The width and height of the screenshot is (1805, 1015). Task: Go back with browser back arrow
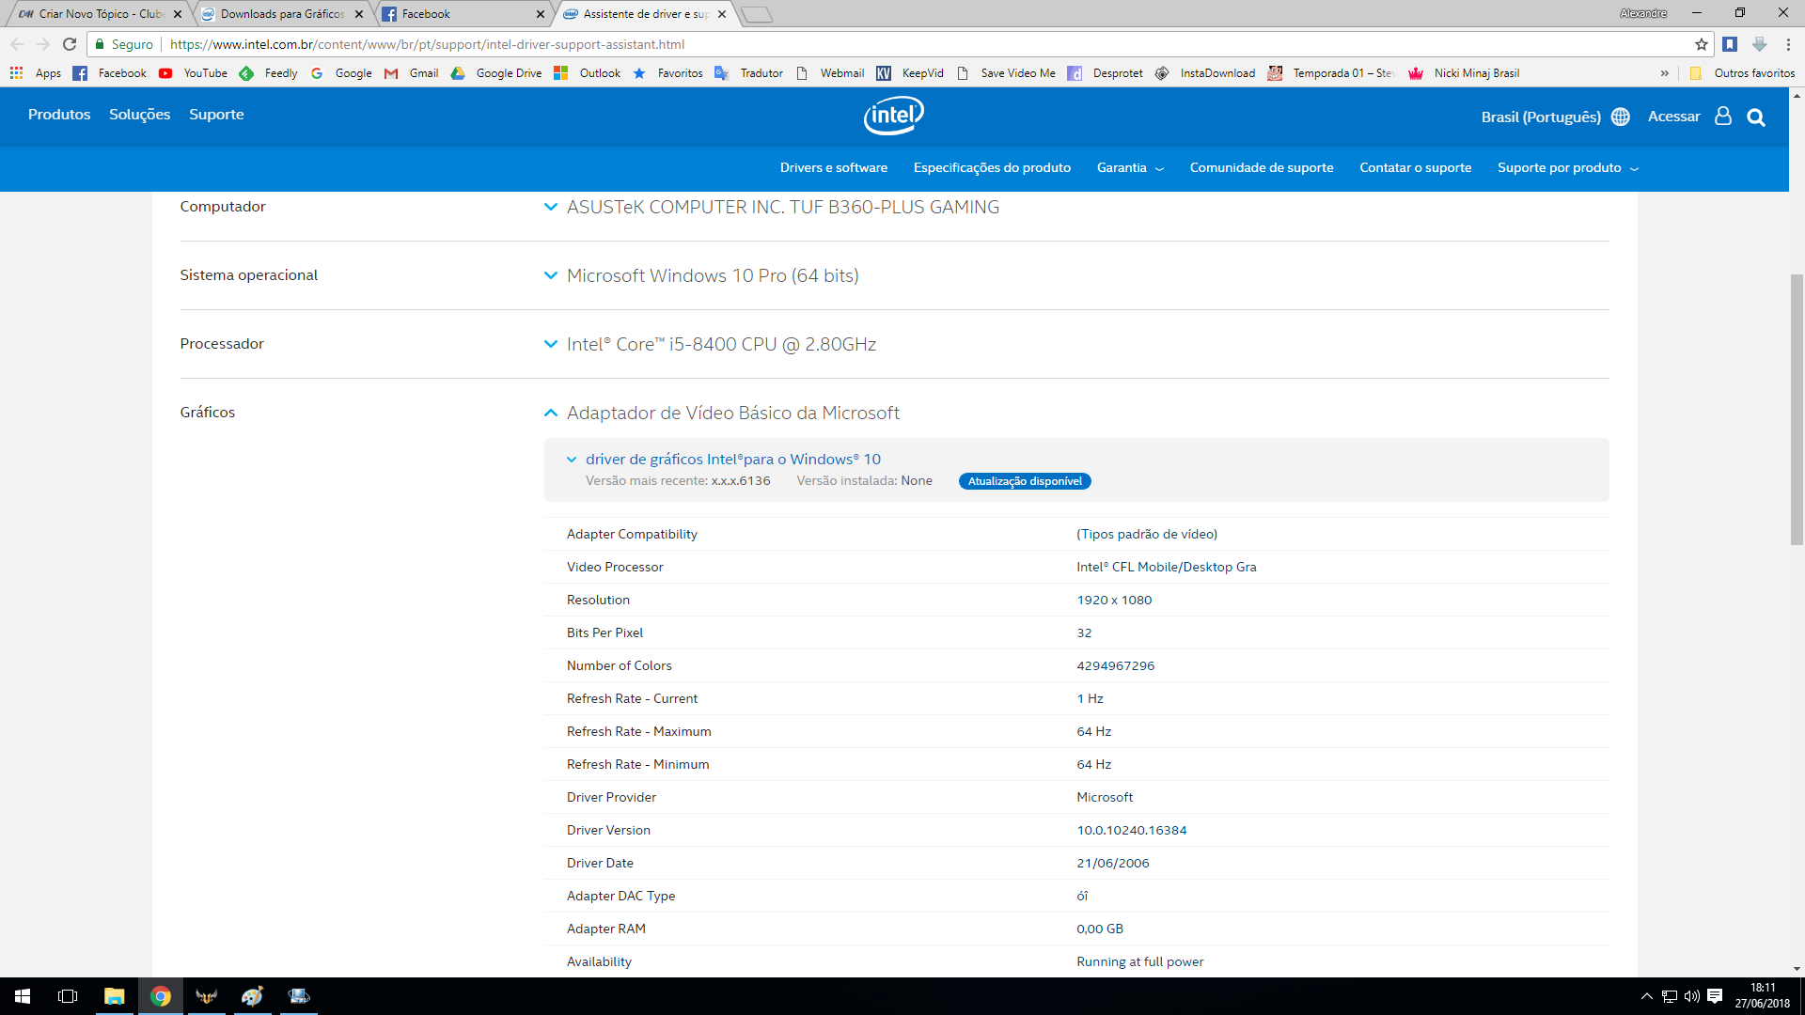[x=17, y=44]
